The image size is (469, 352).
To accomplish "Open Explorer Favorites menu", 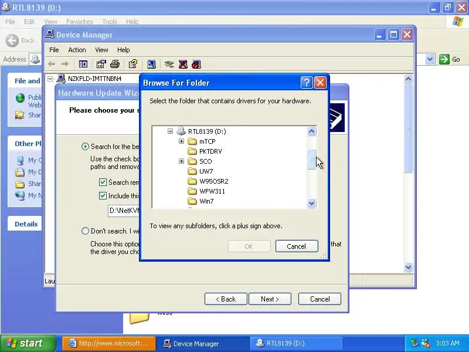I will click(x=80, y=22).
